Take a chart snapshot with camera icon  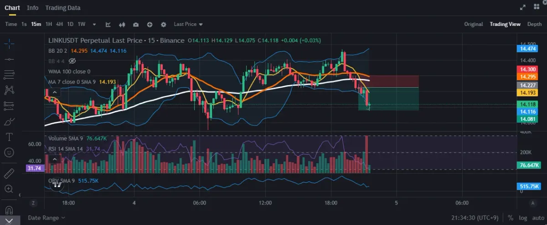tap(136, 24)
